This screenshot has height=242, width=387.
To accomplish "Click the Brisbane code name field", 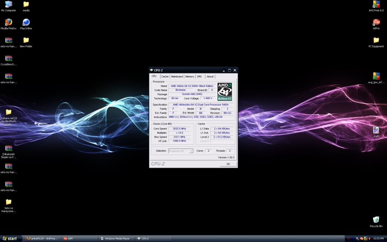I will tap(180, 90).
